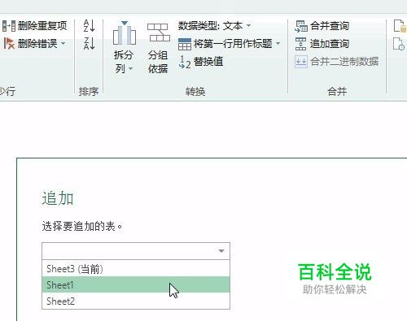407x321 pixels.
Task: Click the Split Column (拆分列) icon
Action: tap(125, 33)
